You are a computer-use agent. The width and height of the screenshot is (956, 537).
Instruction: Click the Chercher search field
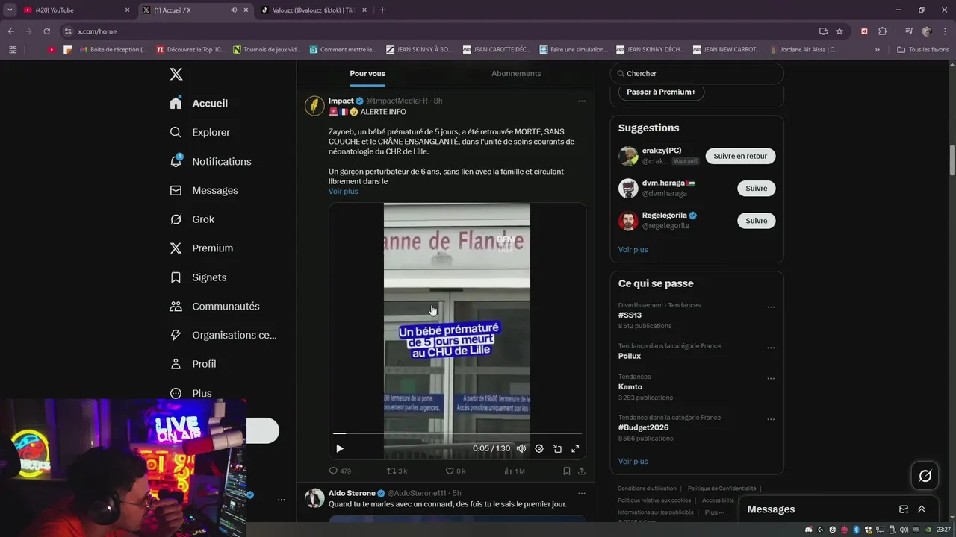pyautogui.click(x=697, y=73)
